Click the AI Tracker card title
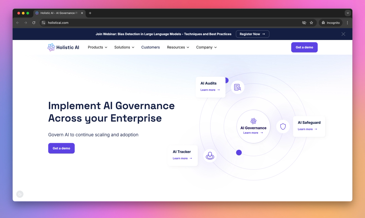 click(182, 152)
